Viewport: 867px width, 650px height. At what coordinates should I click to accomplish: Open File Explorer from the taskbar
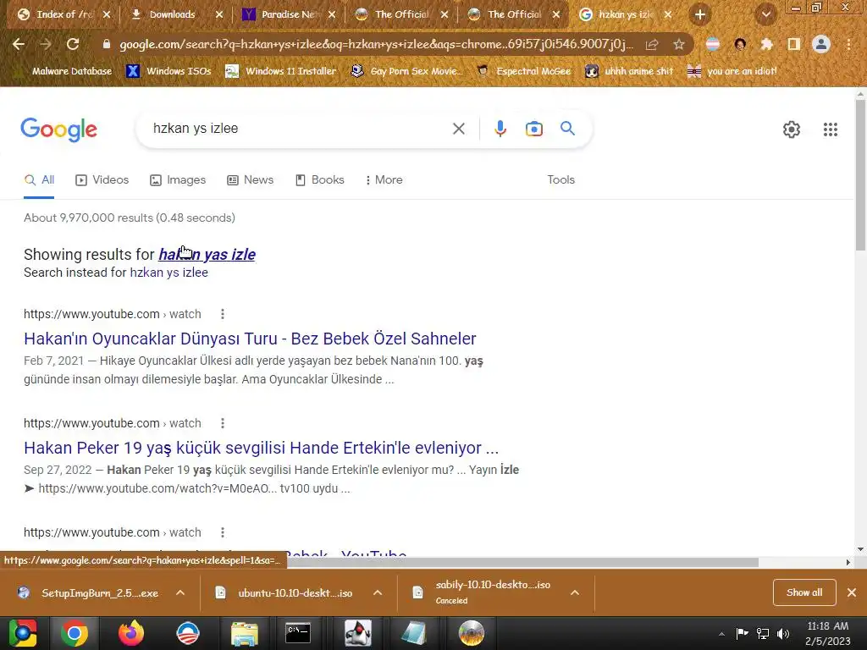(x=245, y=633)
